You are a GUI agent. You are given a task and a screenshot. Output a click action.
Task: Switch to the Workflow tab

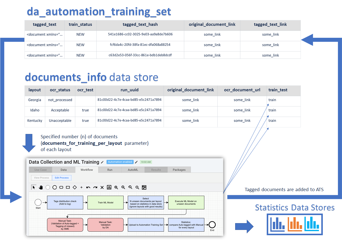click(x=87, y=170)
